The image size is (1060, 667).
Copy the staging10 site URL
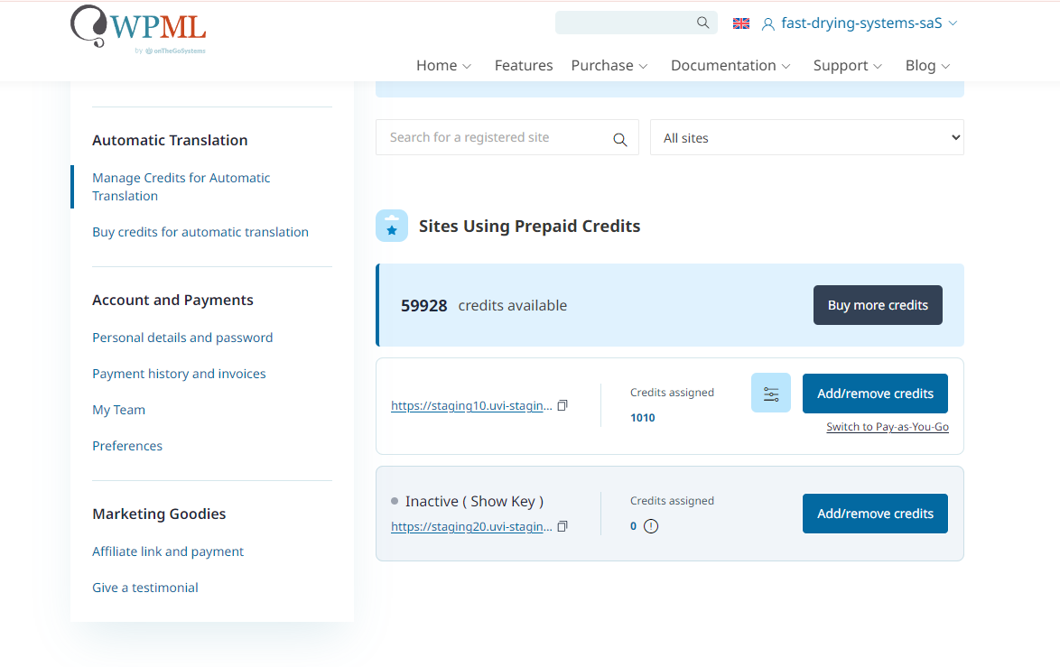pos(563,406)
